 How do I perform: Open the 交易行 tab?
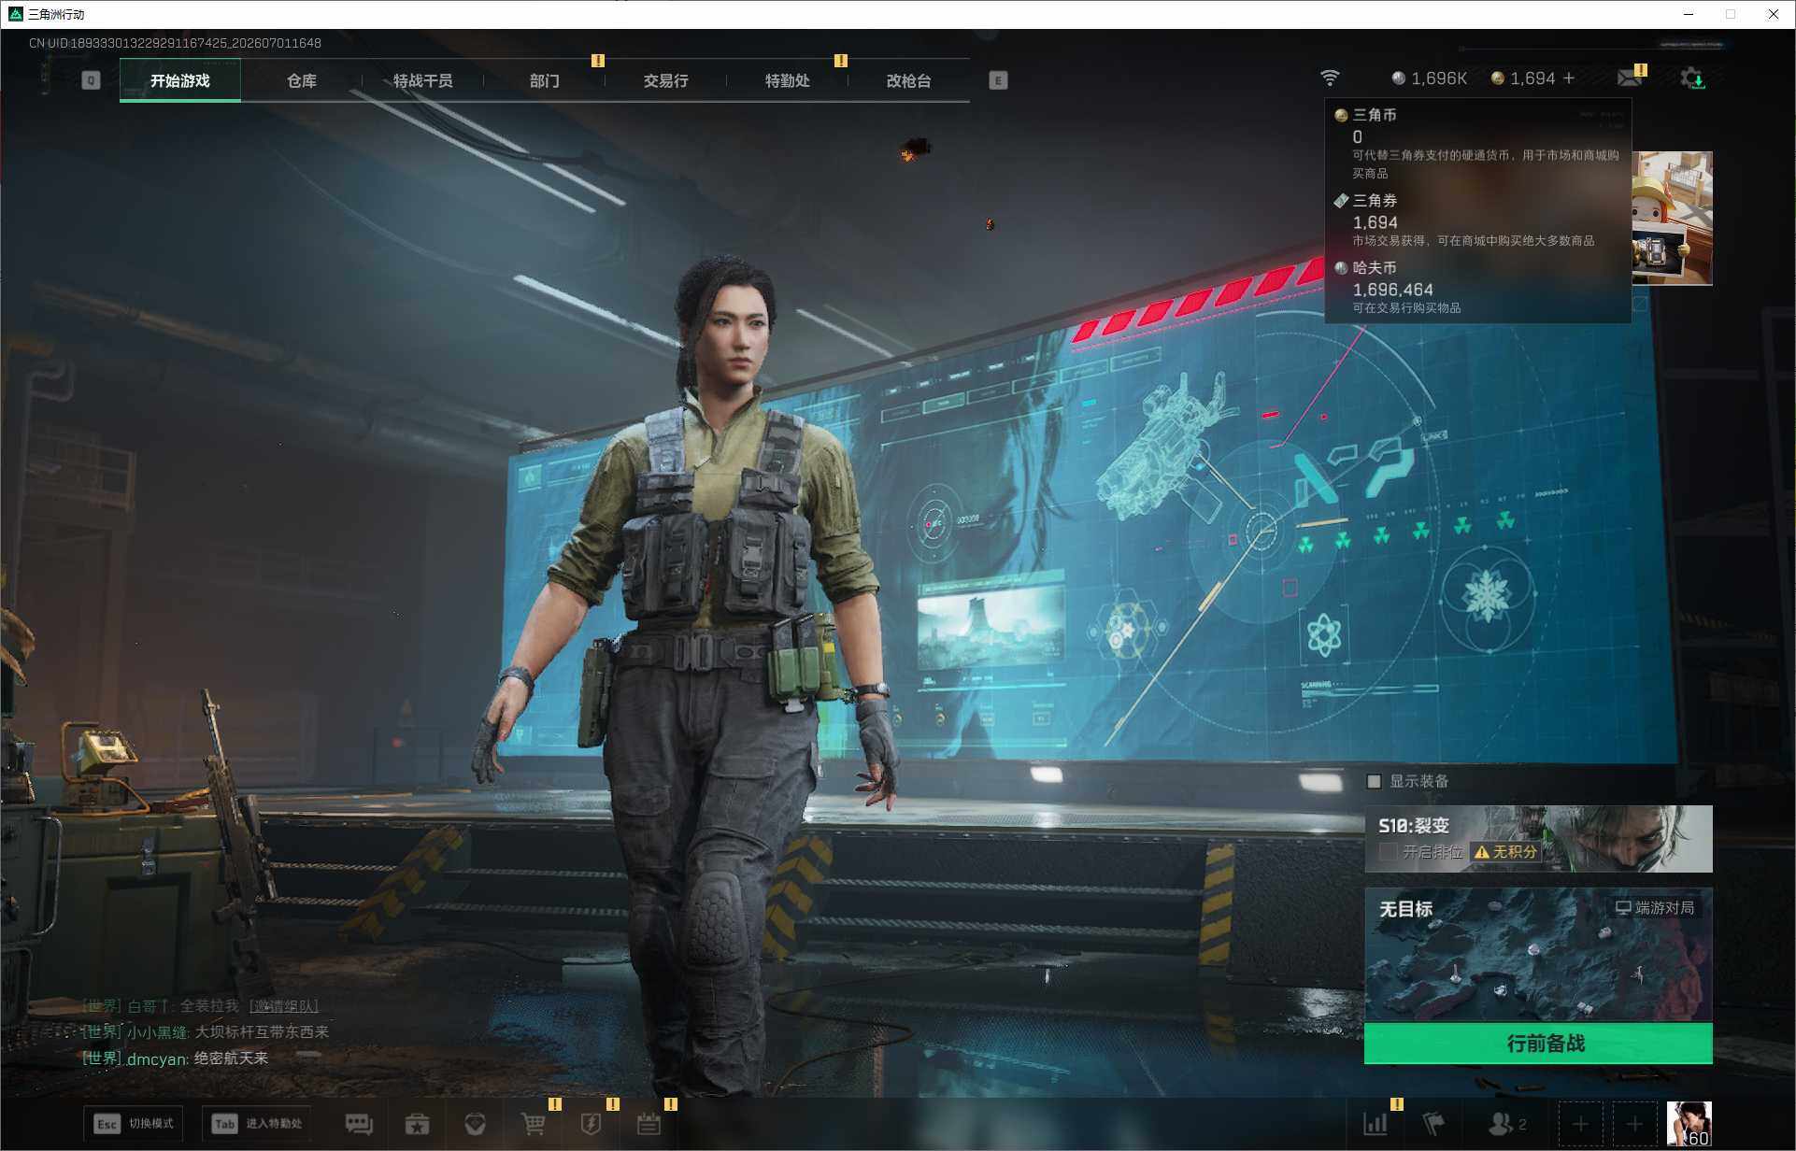point(665,80)
